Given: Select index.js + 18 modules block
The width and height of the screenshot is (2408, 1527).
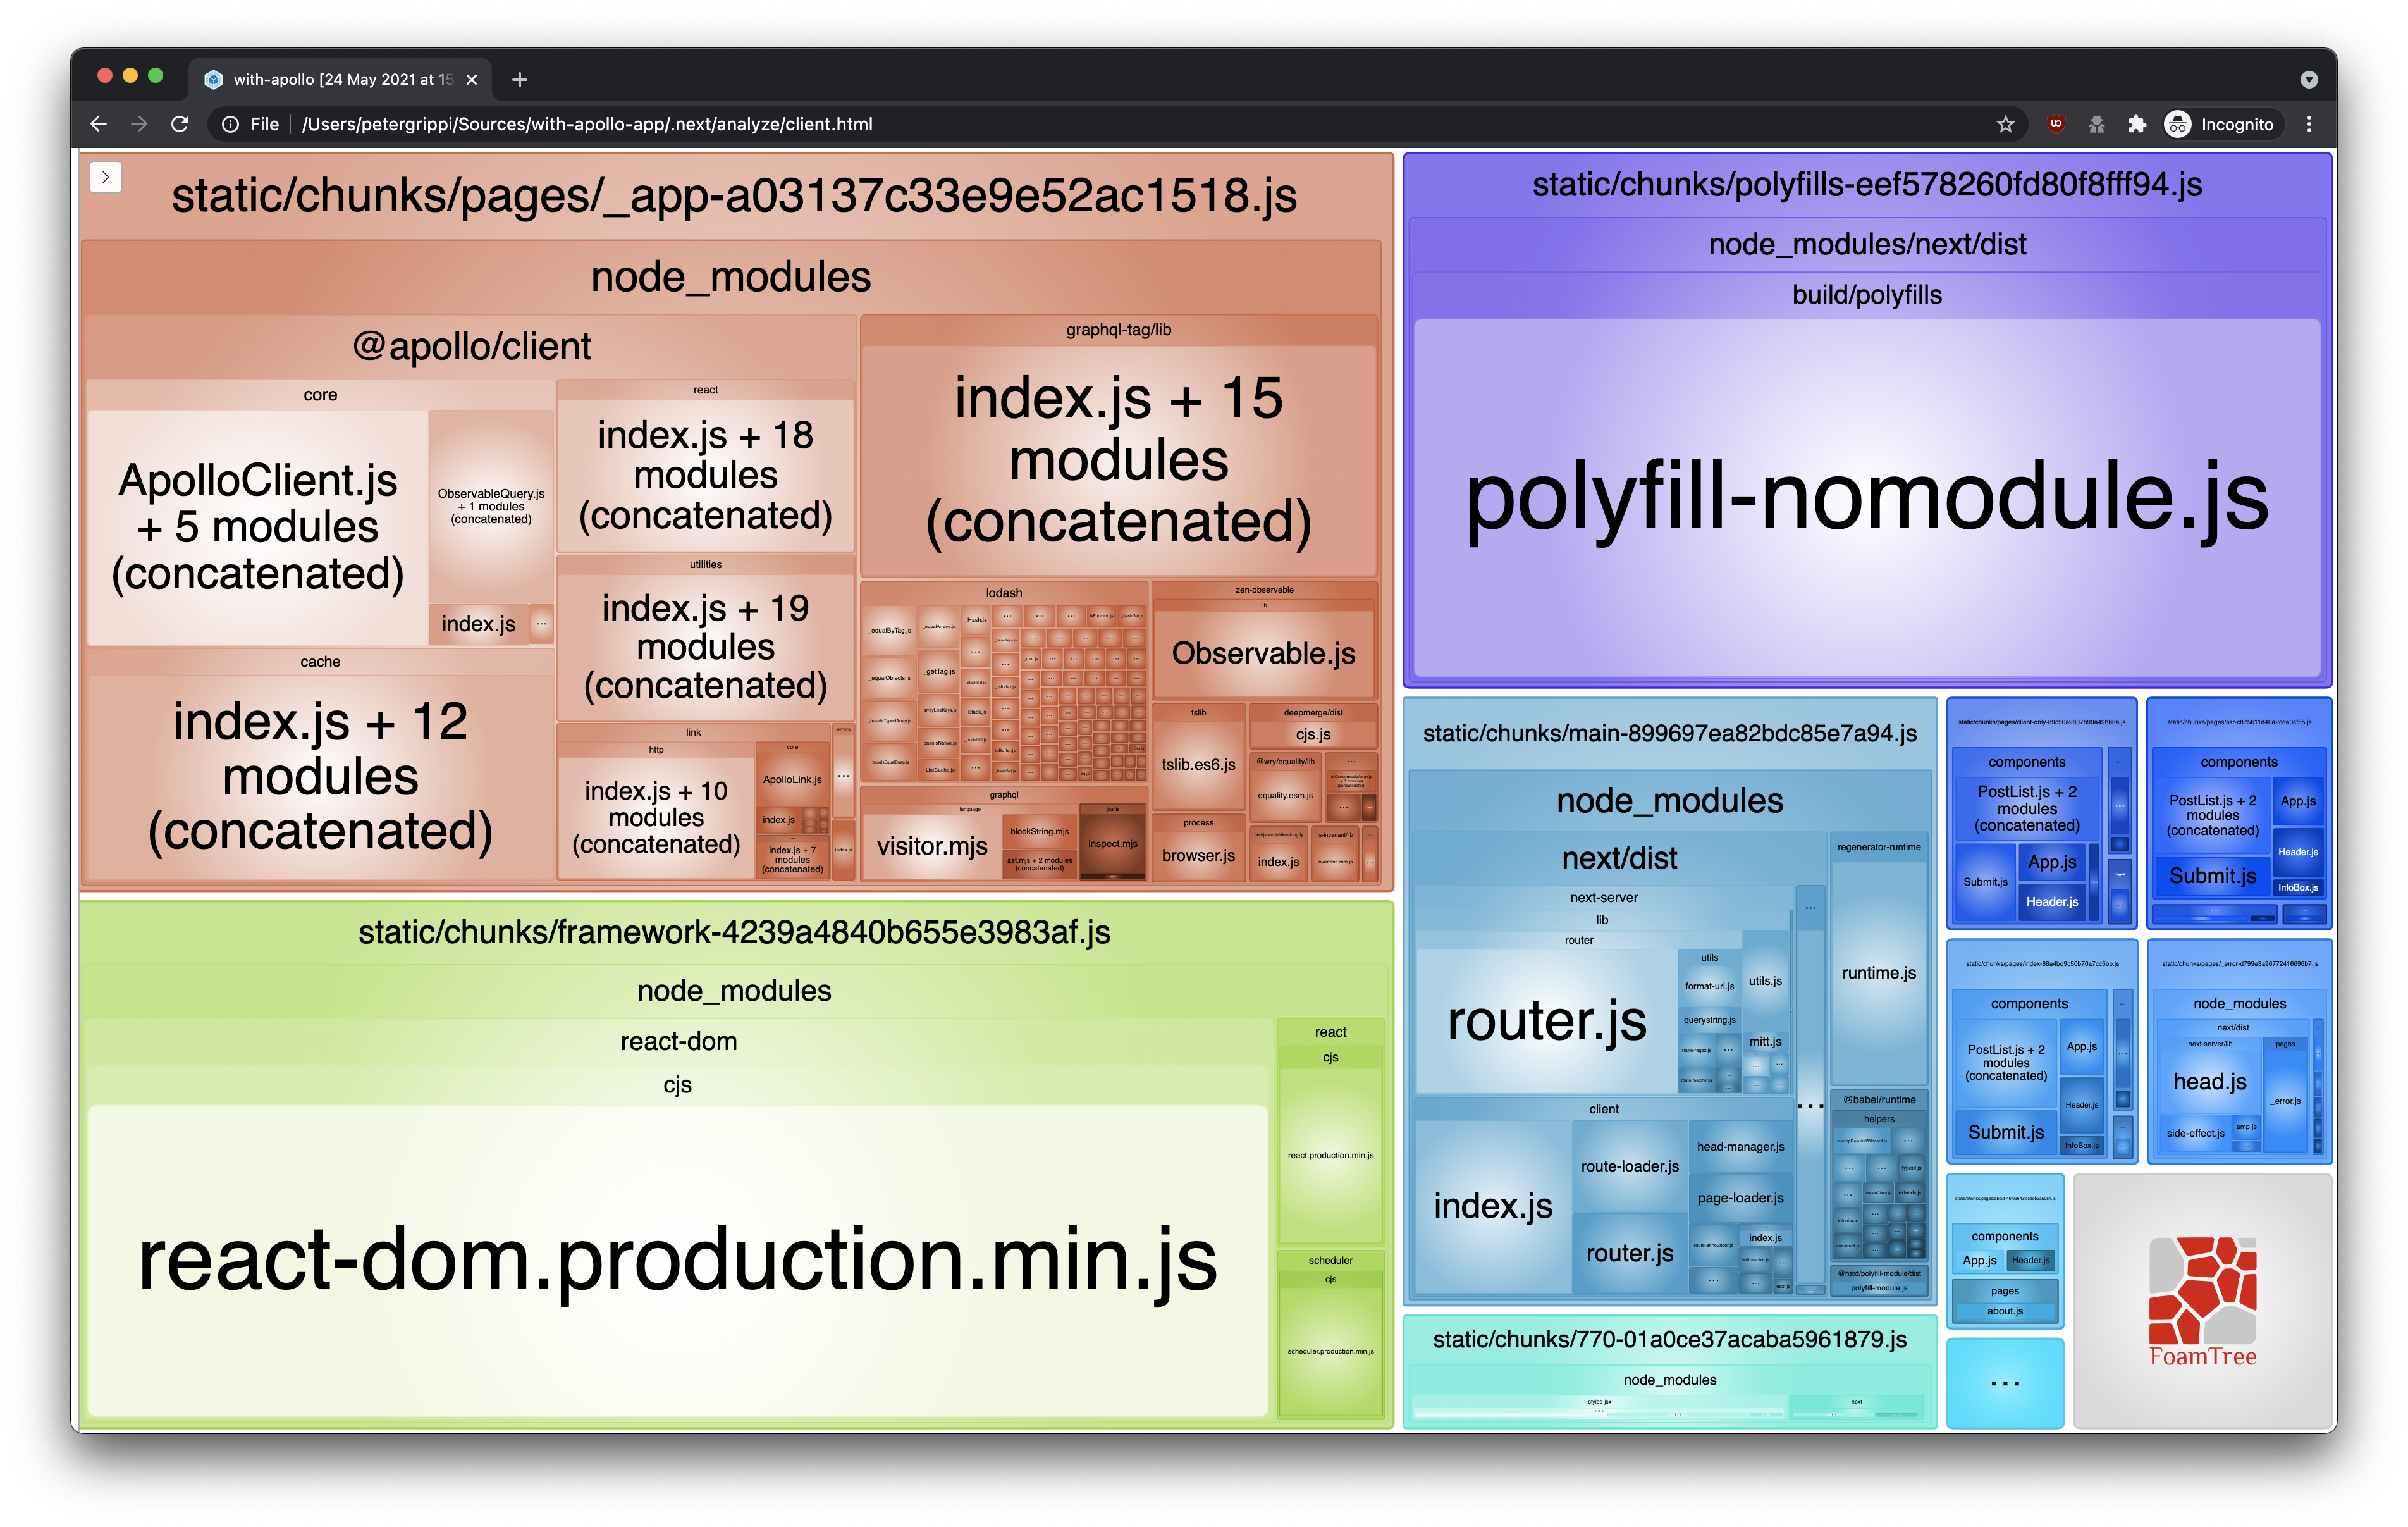Looking at the screenshot, I should click(x=705, y=475).
